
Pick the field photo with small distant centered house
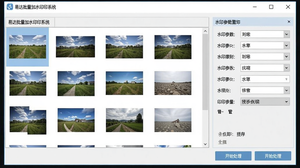pyautogui.click(x=124, y=83)
